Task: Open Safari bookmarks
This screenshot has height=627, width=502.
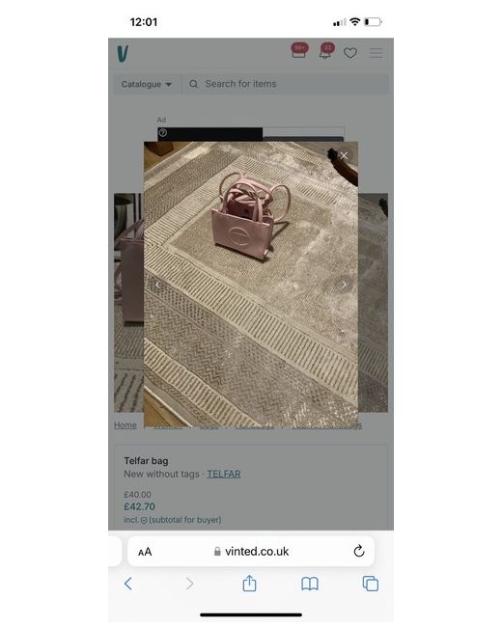Action: 310,584
